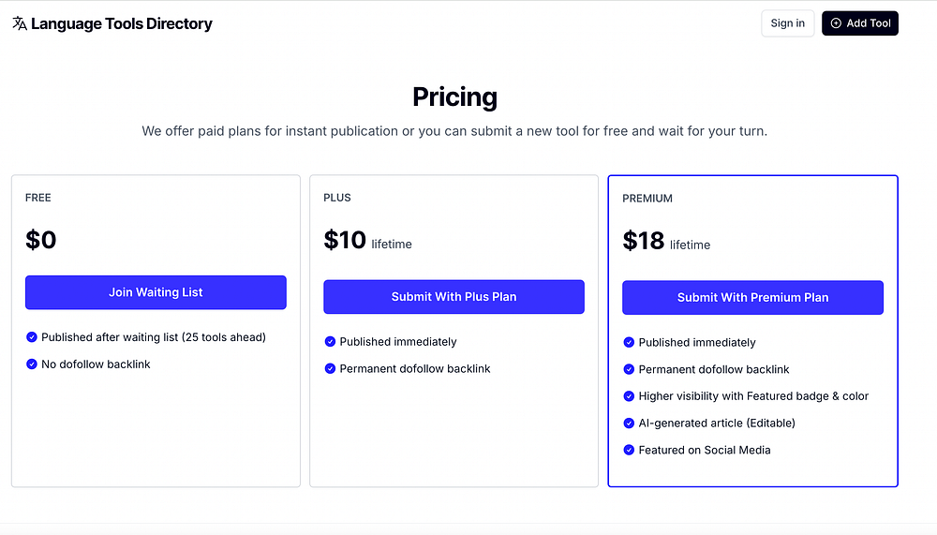Click checkmark beside AI-generated article feature

(x=629, y=424)
